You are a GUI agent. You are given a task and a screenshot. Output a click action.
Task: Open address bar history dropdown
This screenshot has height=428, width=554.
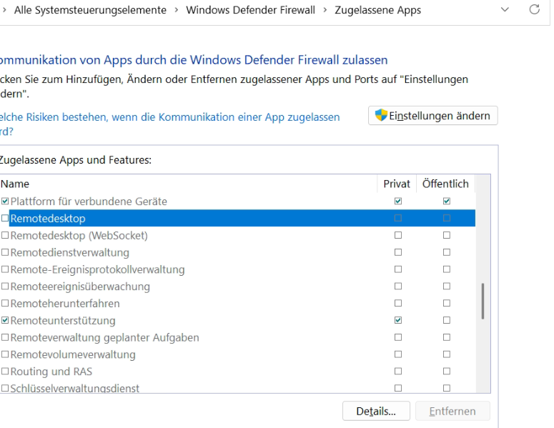505,9
